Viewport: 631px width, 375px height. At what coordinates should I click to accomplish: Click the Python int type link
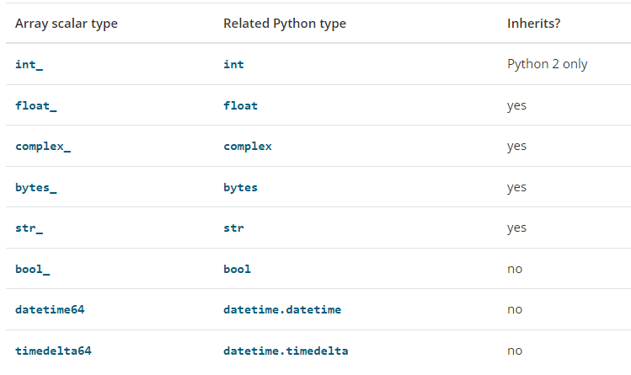click(x=233, y=65)
